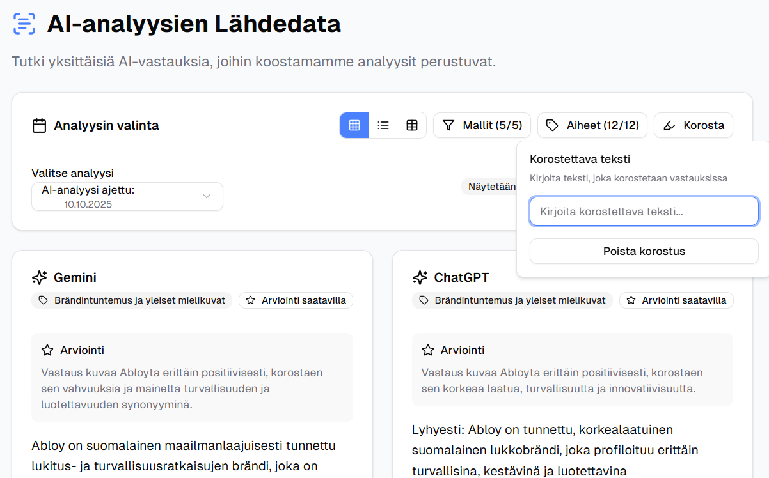Open the Mallit (5/5) filter
769x478 pixels.
click(482, 125)
